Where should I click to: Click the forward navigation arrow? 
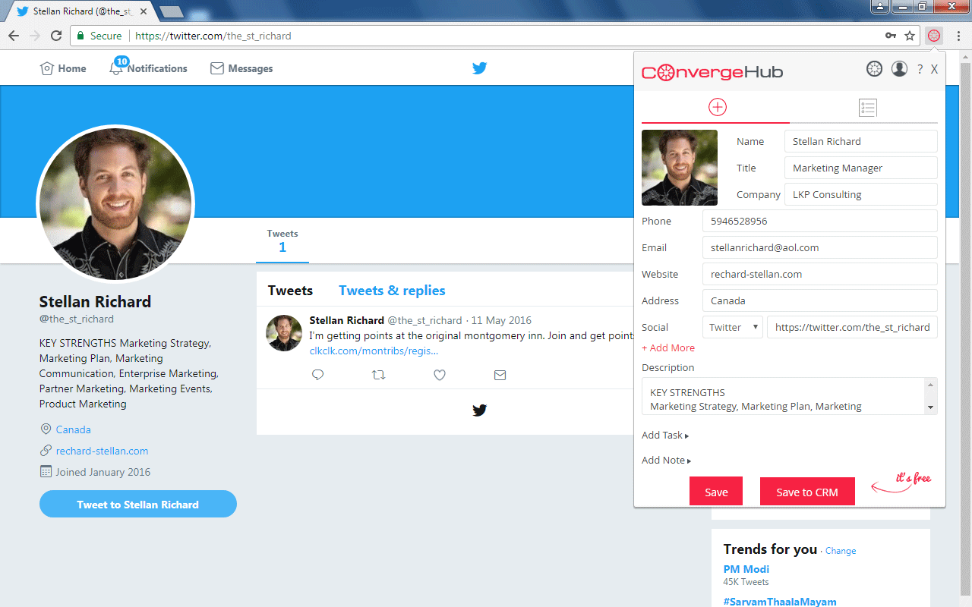point(35,36)
